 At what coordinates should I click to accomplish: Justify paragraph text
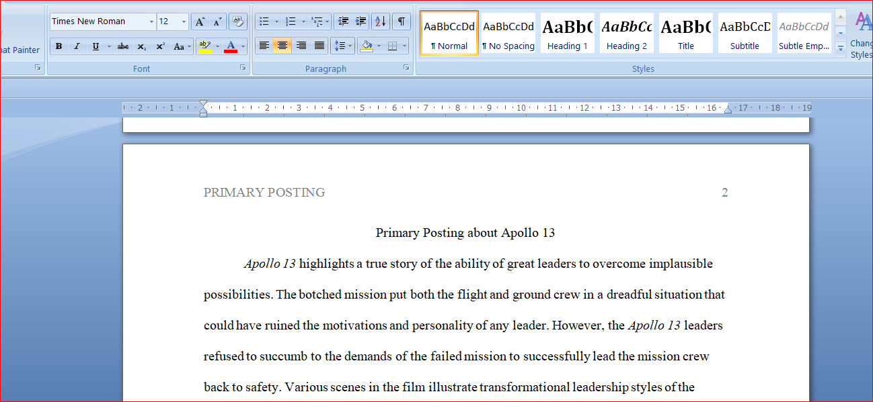click(x=319, y=46)
